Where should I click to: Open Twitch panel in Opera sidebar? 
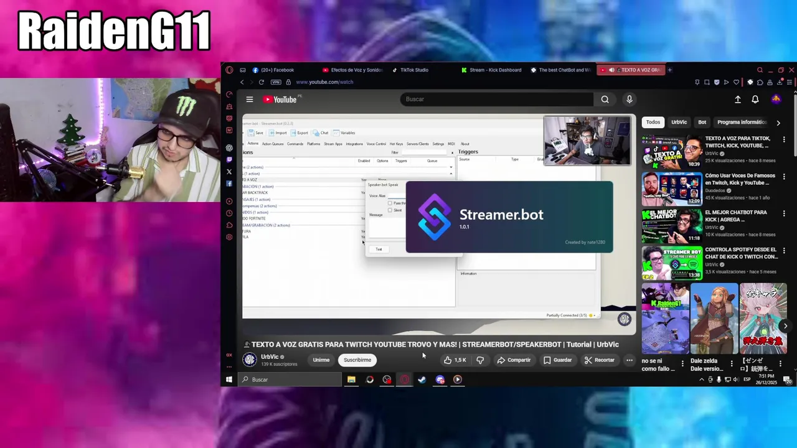(229, 160)
